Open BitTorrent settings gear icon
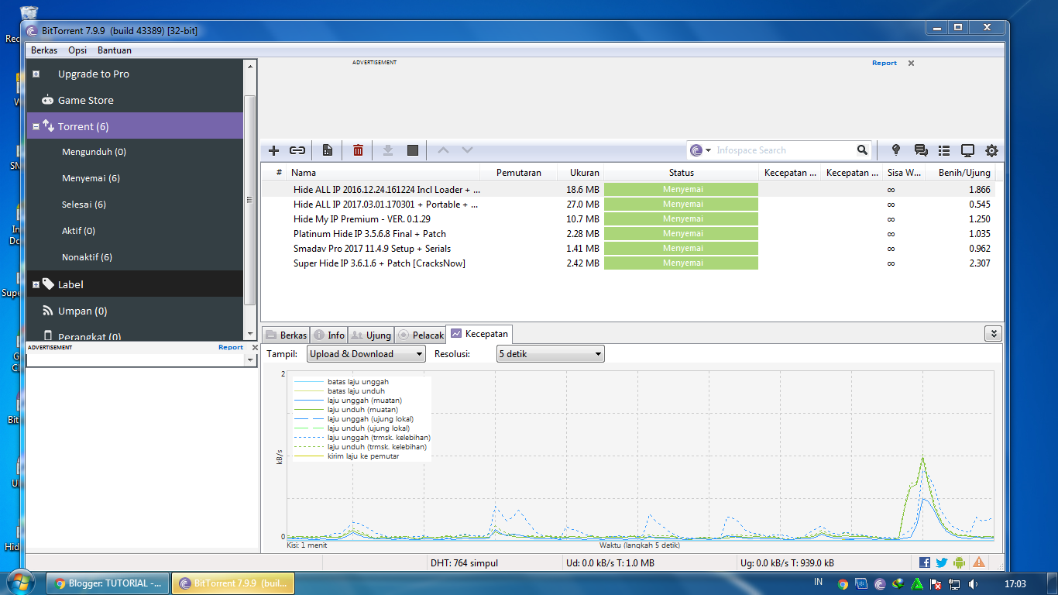Viewport: 1058px width, 595px height. tap(991, 150)
